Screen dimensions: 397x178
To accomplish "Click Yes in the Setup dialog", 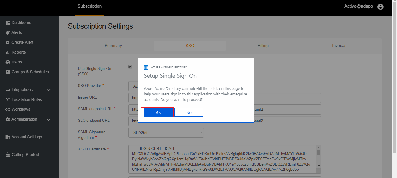I will (158, 112).
